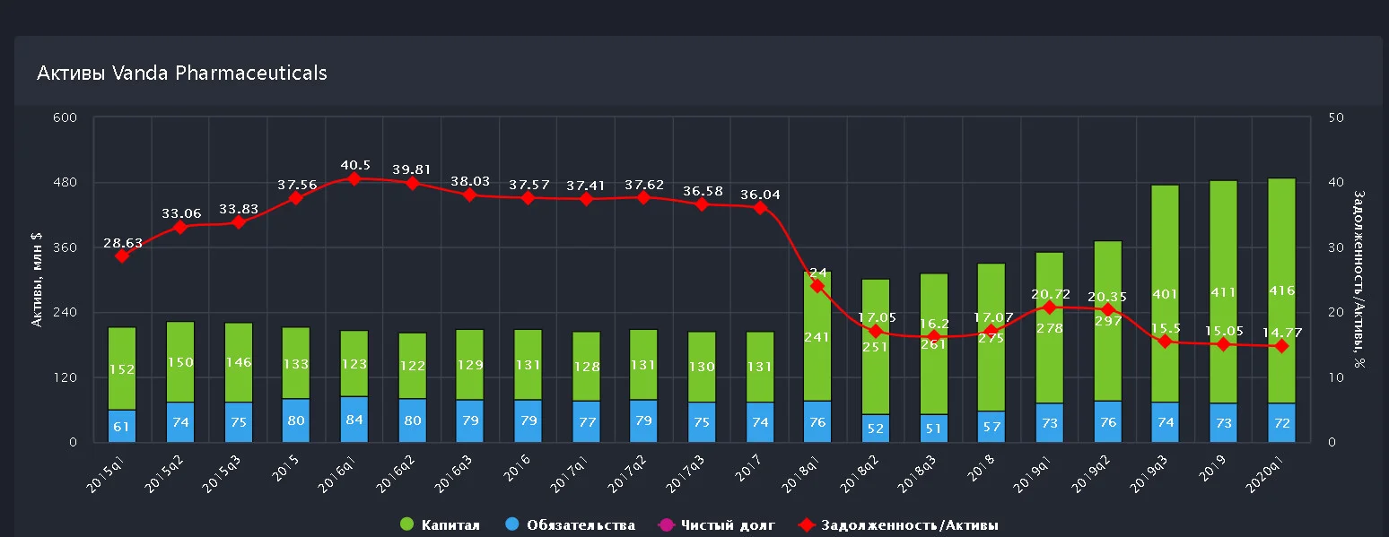The height and width of the screenshot is (537, 1389).
Task: Select the blue 75 segment for 2015q3
Action: tap(239, 422)
